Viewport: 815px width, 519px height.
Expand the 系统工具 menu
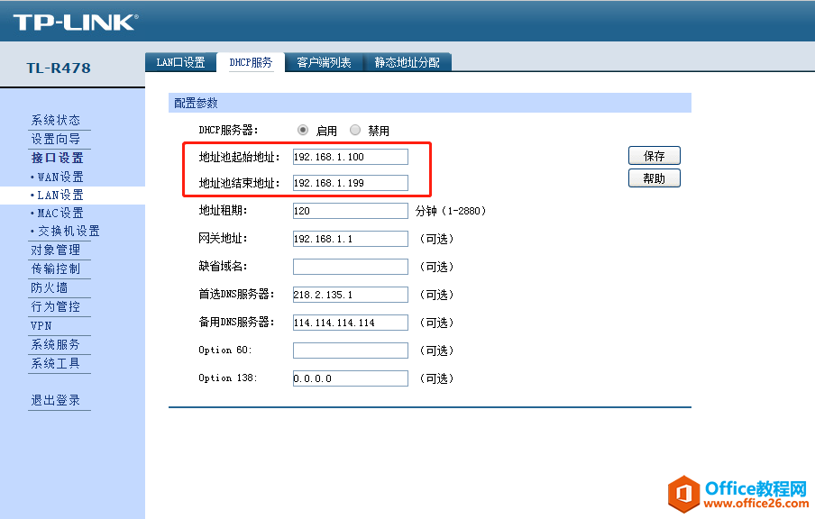56,363
